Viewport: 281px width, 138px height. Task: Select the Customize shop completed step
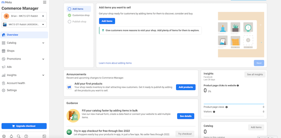point(70,15)
